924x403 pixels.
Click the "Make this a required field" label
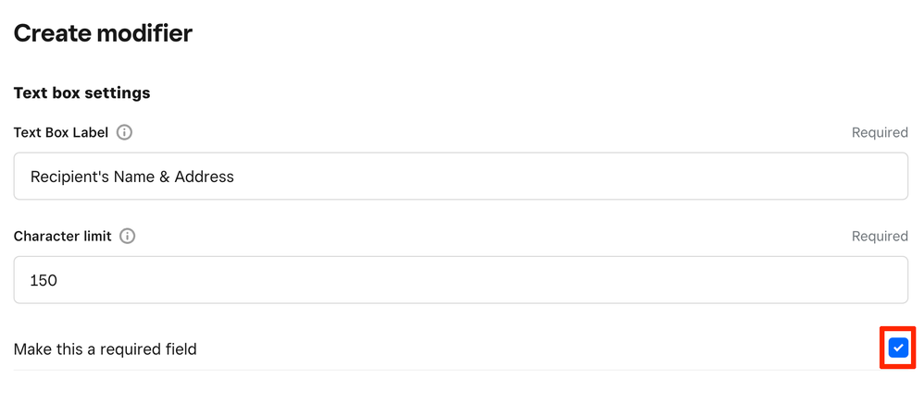coord(106,349)
